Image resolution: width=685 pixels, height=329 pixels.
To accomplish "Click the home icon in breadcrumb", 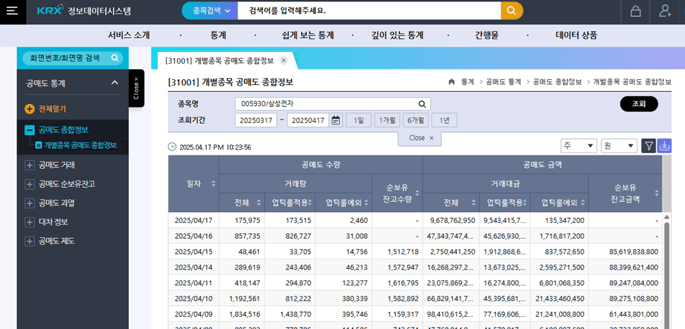I will coord(451,81).
